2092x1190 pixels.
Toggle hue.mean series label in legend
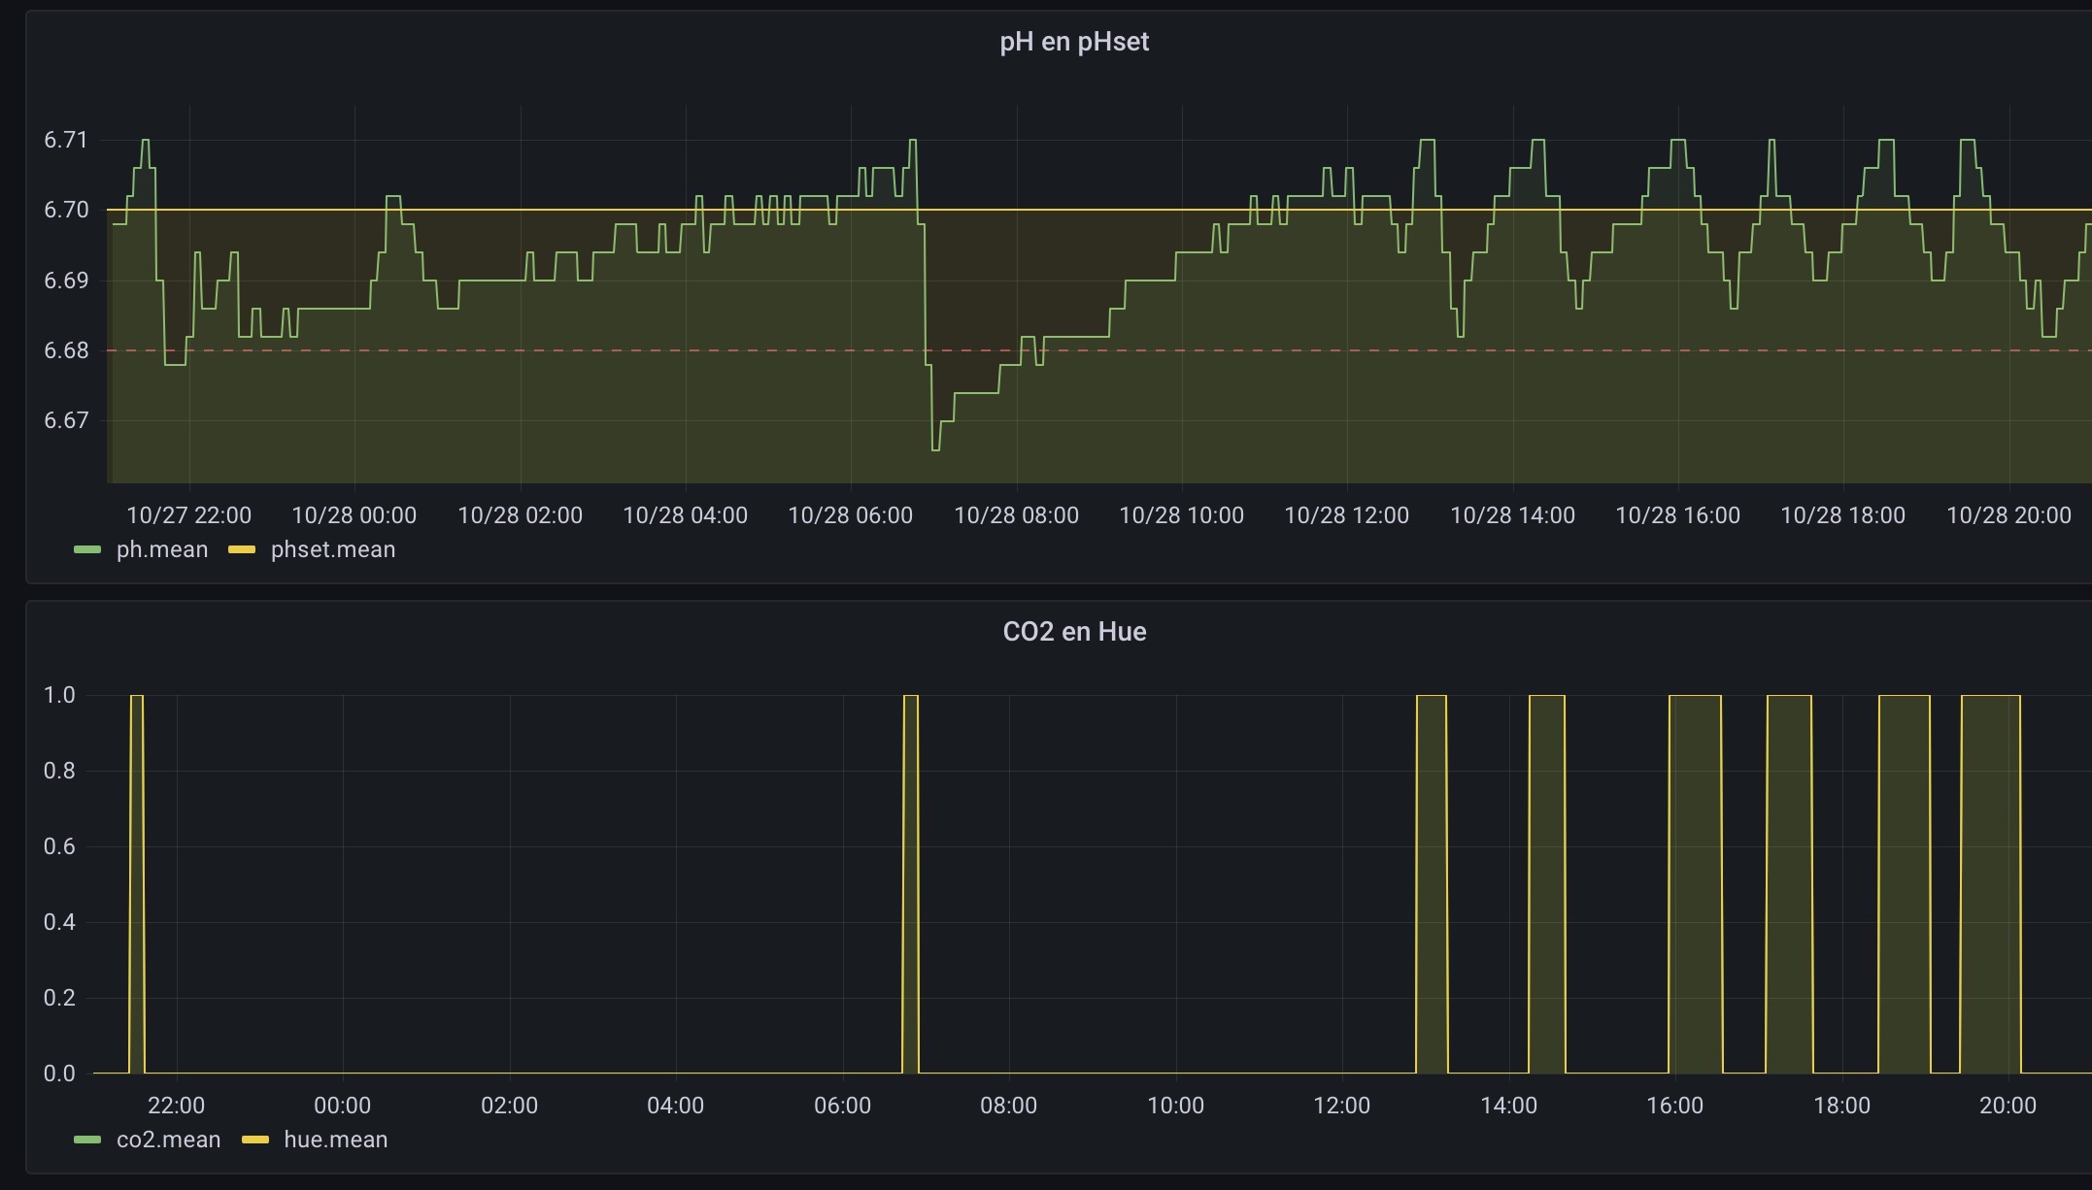tap(335, 1140)
